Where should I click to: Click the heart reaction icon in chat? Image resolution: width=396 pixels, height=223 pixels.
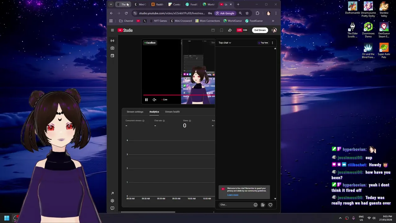[x=270, y=205]
